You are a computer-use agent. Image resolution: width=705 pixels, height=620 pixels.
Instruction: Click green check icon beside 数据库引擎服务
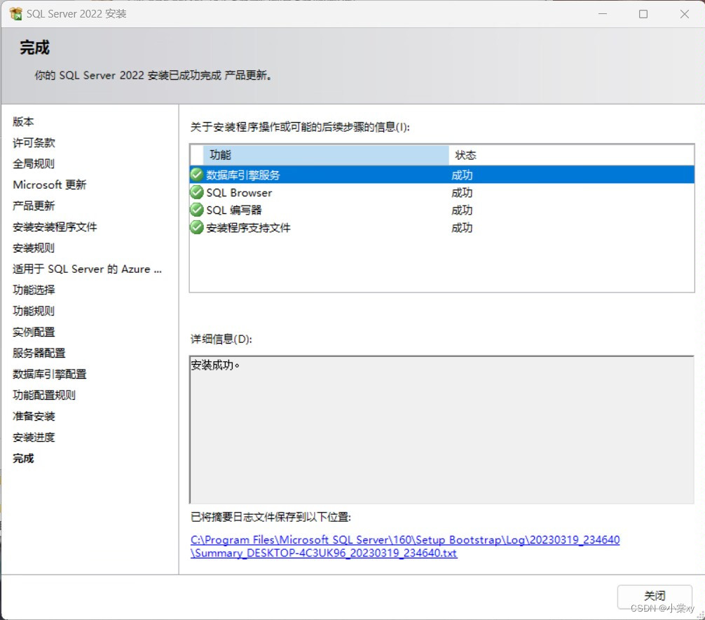196,175
